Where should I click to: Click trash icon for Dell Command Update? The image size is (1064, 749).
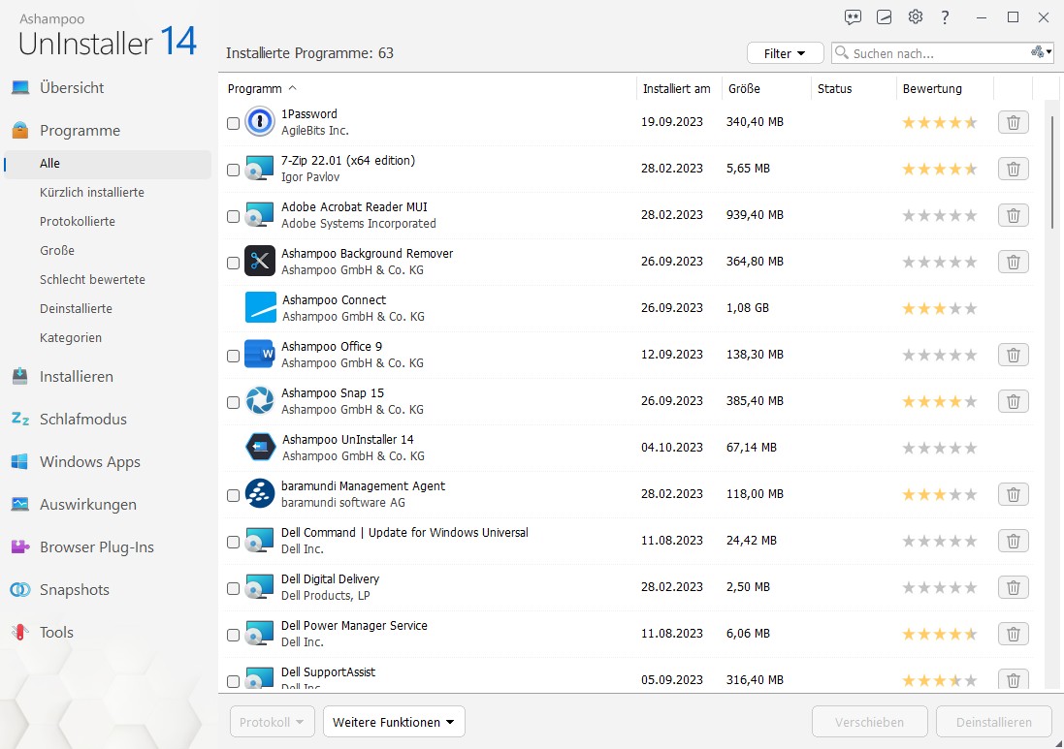pos(1014,541)
